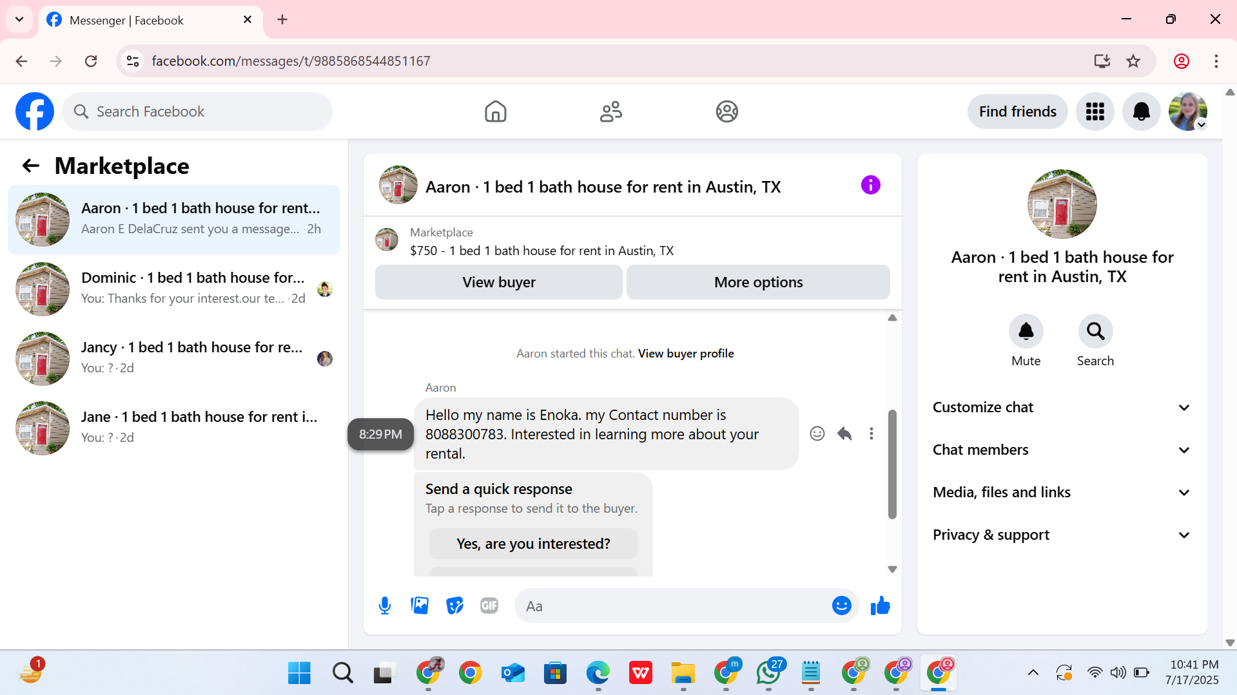Open Chrome's three-dot menu
The height and width of the screenshot is (695, 1237).
tap(1216, 61)
